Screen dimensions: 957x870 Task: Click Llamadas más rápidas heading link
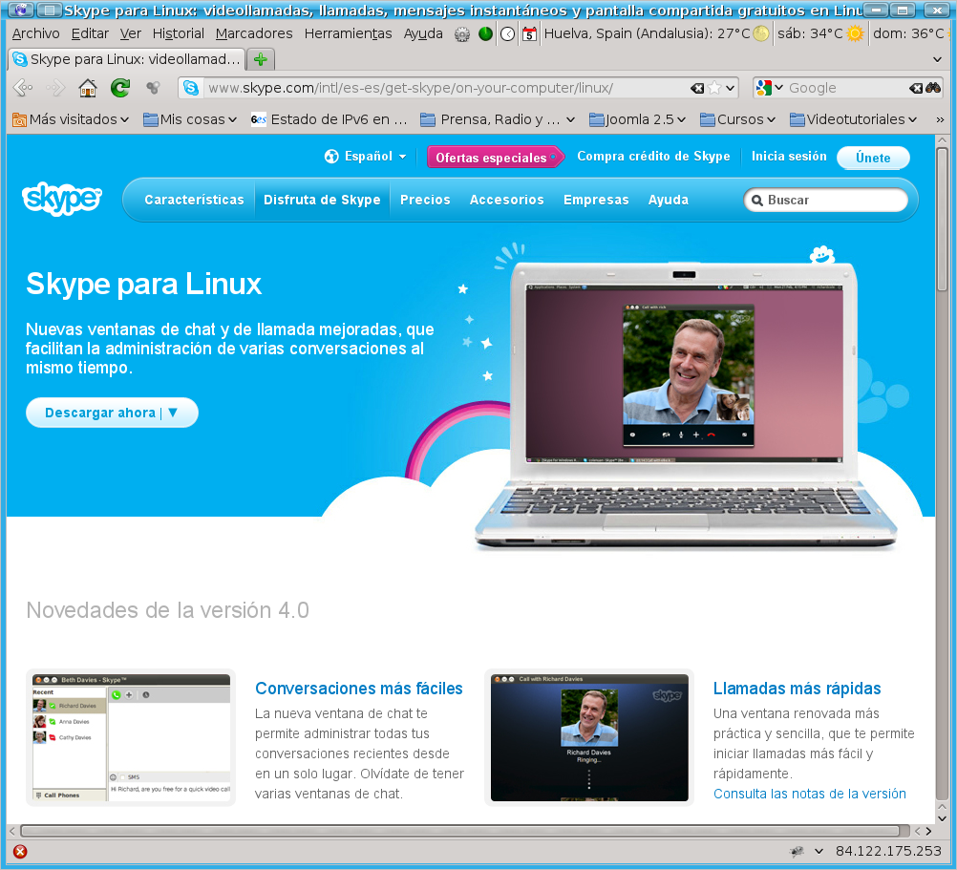point(797,689)
